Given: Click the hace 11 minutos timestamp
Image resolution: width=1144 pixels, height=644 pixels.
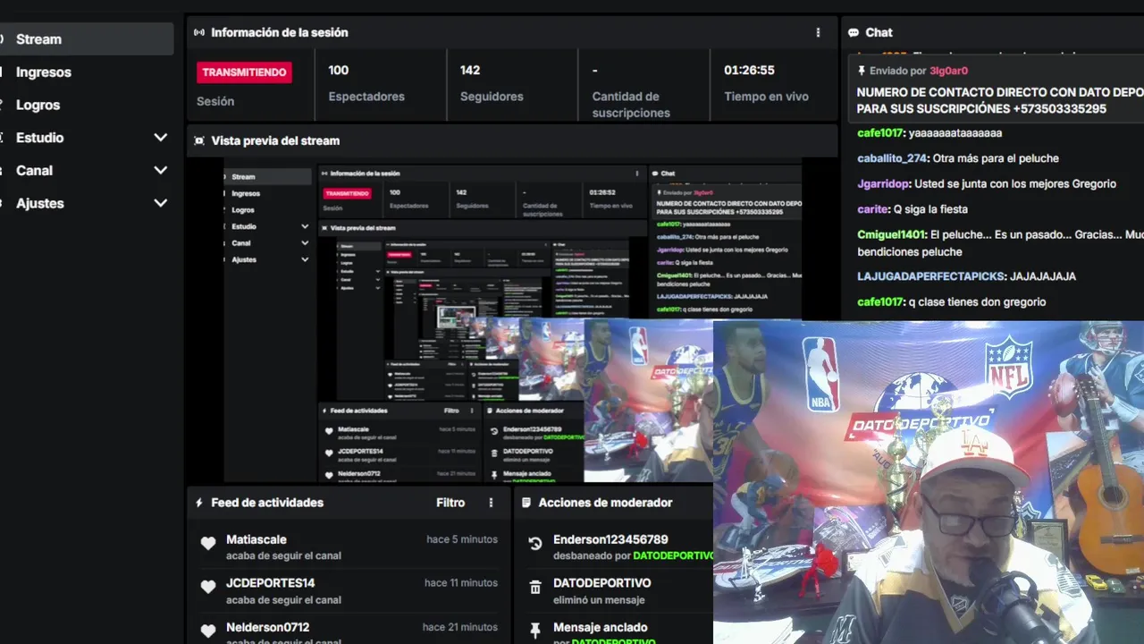Looking at the screenshot, I should [461, 583].
